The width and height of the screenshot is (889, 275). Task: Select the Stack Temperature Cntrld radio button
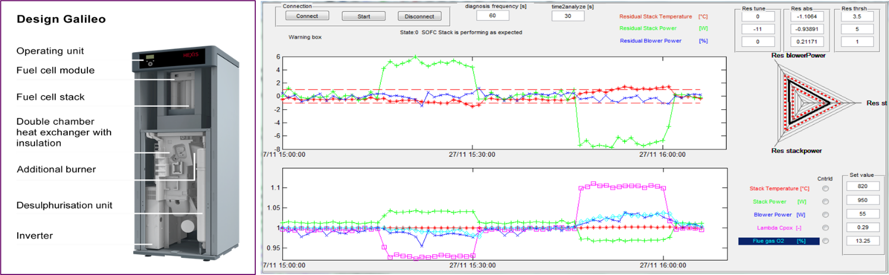click(825, 188)
